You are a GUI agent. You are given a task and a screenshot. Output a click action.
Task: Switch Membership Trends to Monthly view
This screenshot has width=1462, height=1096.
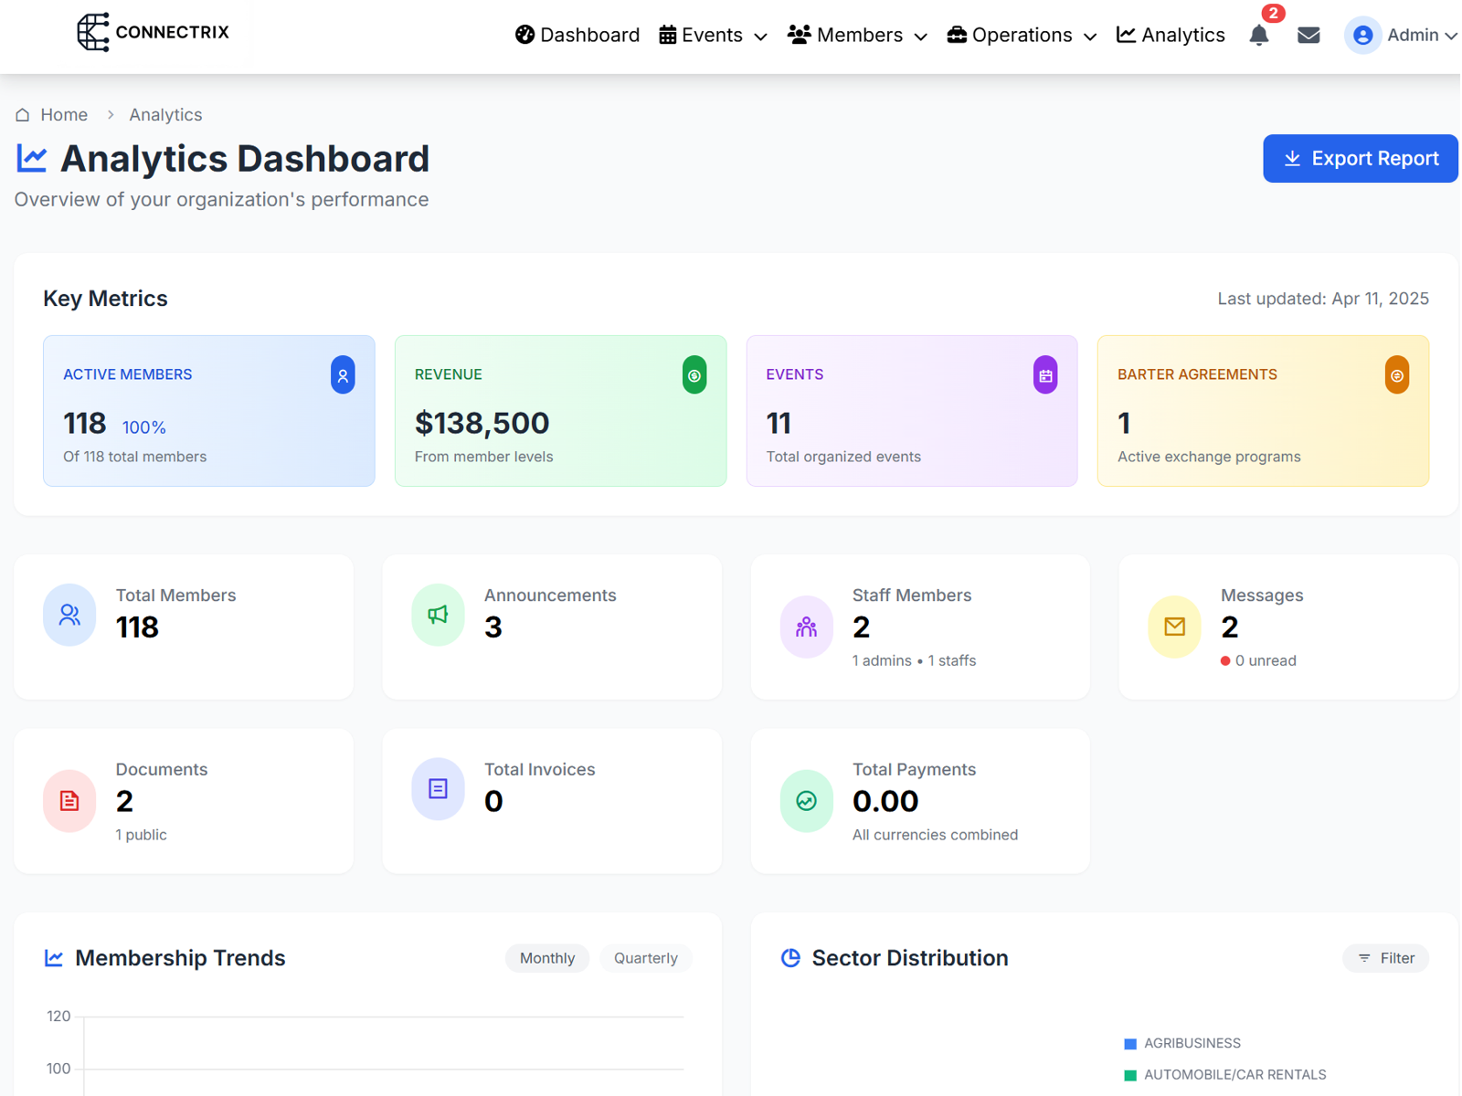[x=547, y=958]
